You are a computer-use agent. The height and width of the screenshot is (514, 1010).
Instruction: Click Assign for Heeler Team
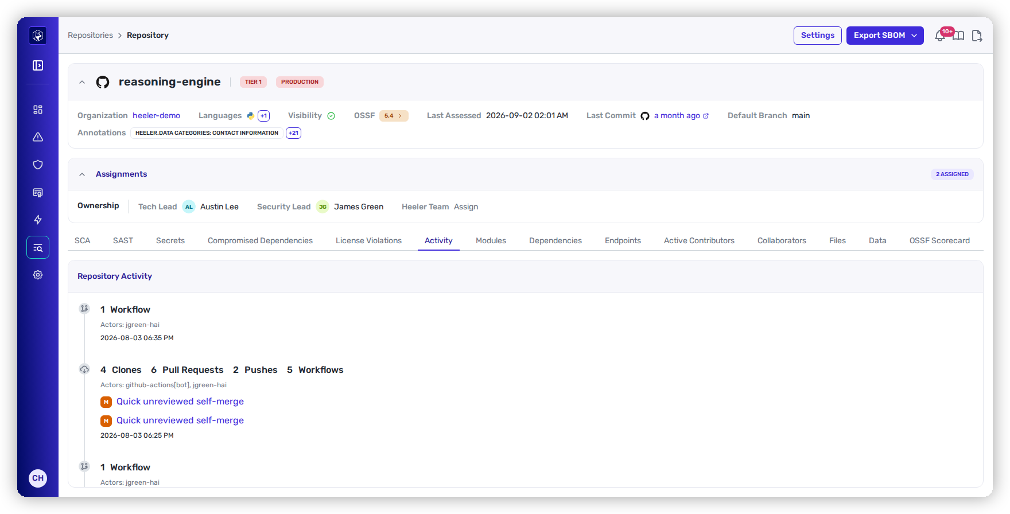click(x=466, y=207)
